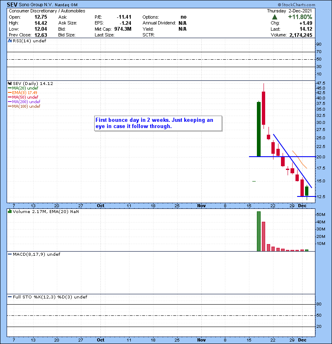This screenshot has height=344, width=332.
Task: Select the SEV ticker symbol in header
Action: coord(12,4)
